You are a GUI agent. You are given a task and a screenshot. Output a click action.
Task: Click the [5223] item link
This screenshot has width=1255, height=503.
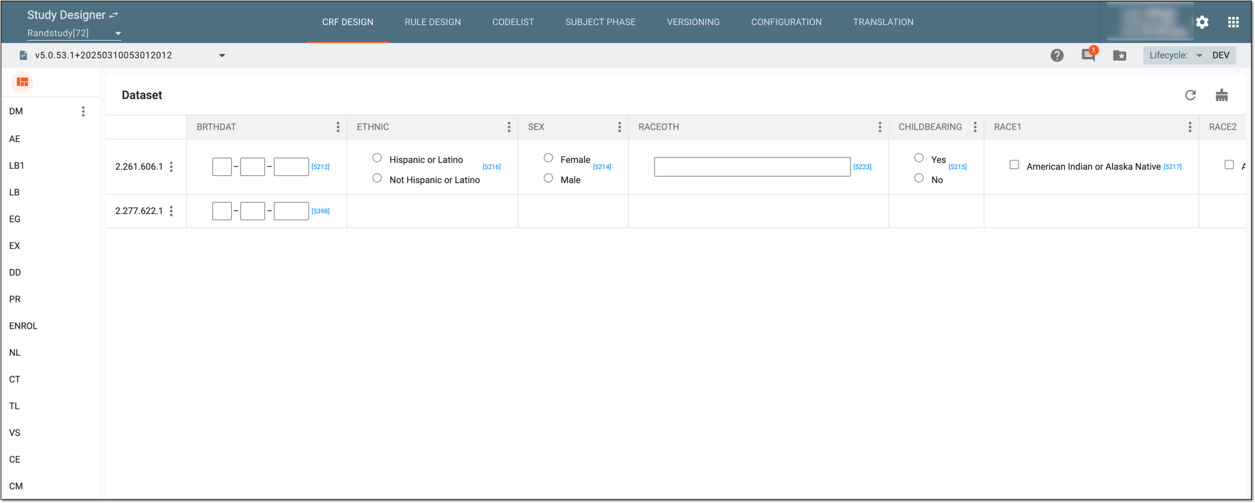[862, 167]
